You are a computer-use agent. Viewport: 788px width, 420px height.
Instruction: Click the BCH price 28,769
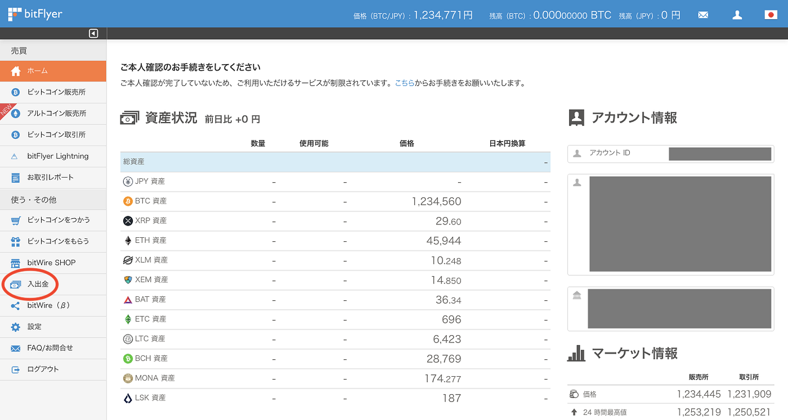tap(444, 359)
